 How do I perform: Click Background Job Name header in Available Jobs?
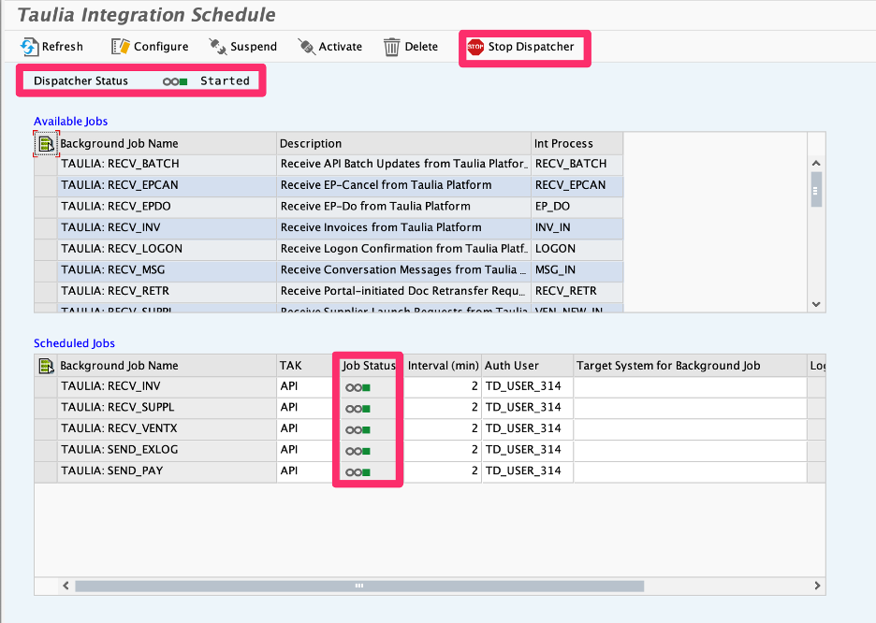(x=167, y=143)
